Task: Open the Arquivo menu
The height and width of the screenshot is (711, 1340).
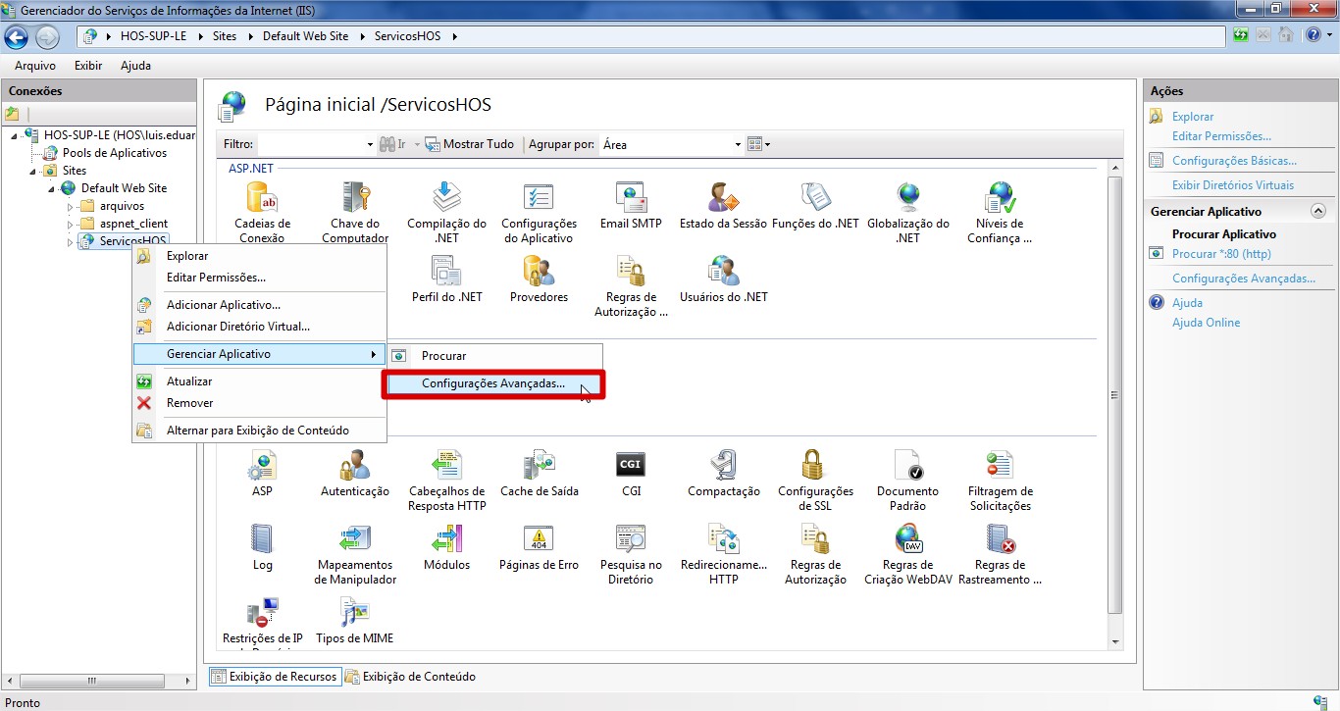Action: click(34, 66)
